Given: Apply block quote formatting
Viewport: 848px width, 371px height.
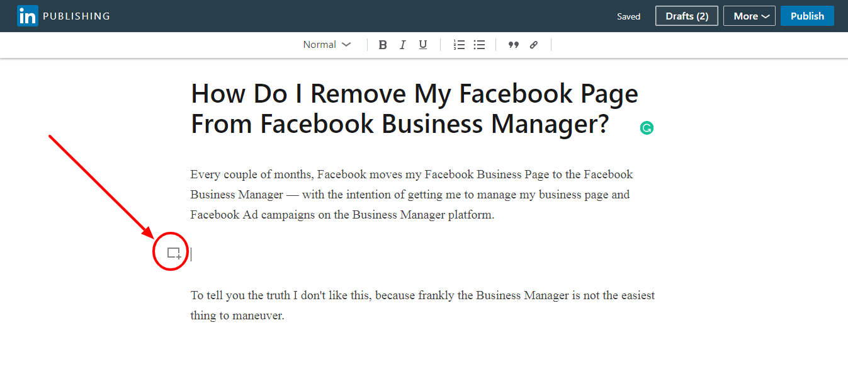Looking at the screenshot, I should 514,45.
